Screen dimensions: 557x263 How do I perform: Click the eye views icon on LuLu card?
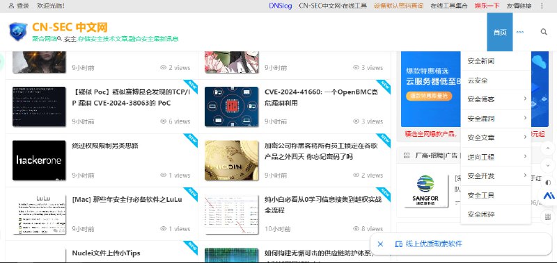pyautogui.click(x=164, y=229)
